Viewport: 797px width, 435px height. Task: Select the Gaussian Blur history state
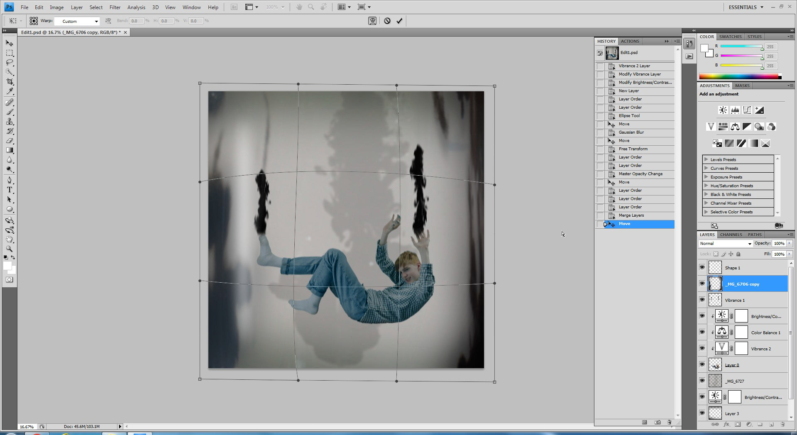[631, 132]
